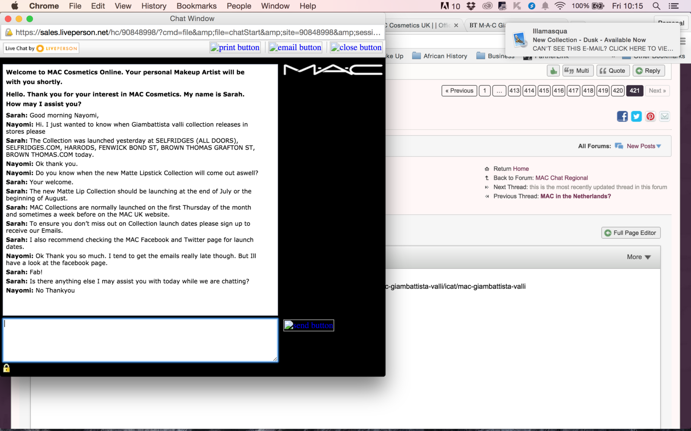Click the notification bell menu bar icon
The image size is (691, 431).
[545, 6]
